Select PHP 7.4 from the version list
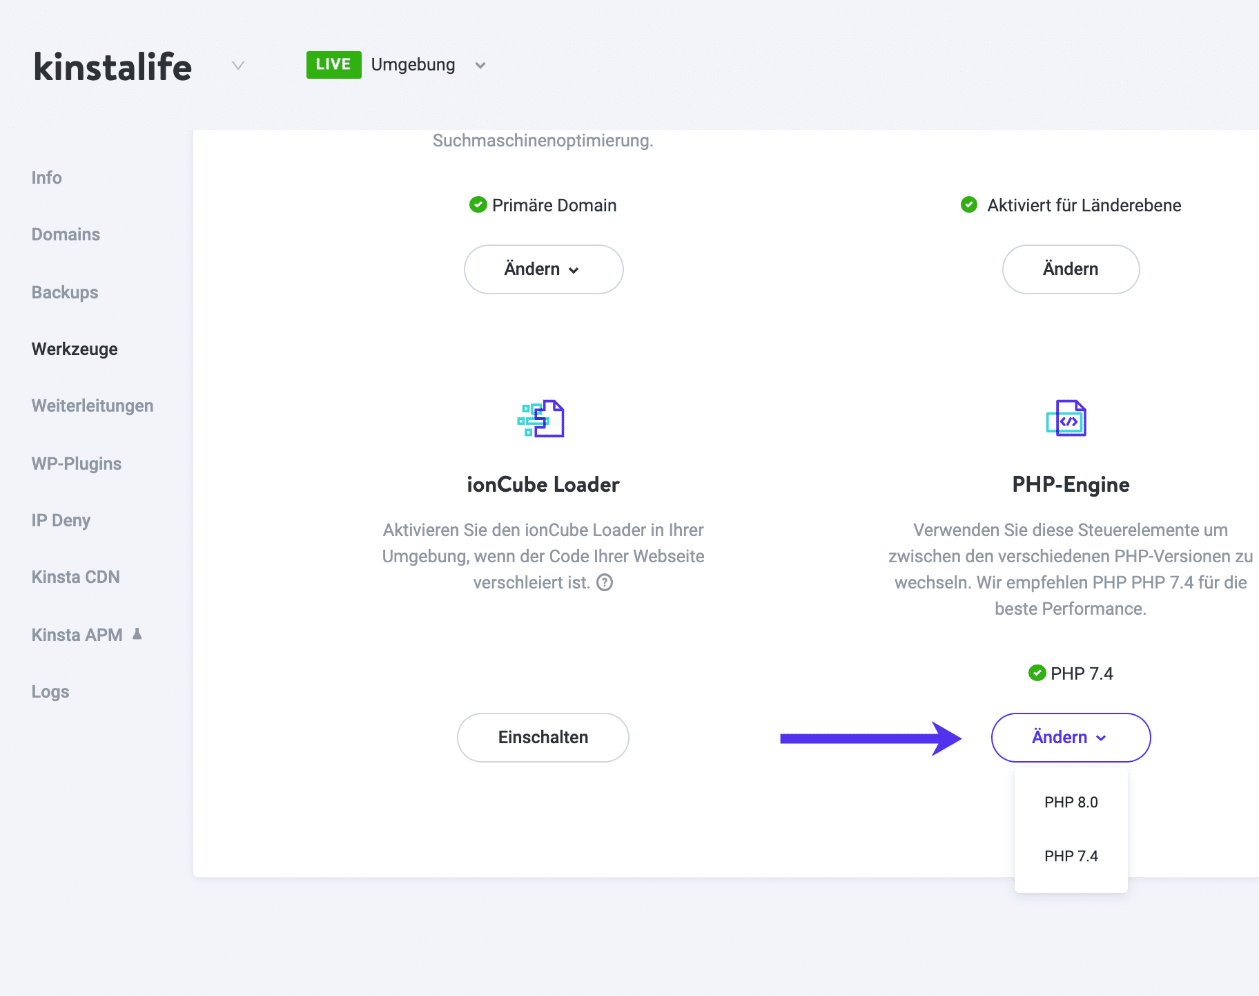The width and height of the screenshot is (1259, 996). click(x=1071, y=856)
